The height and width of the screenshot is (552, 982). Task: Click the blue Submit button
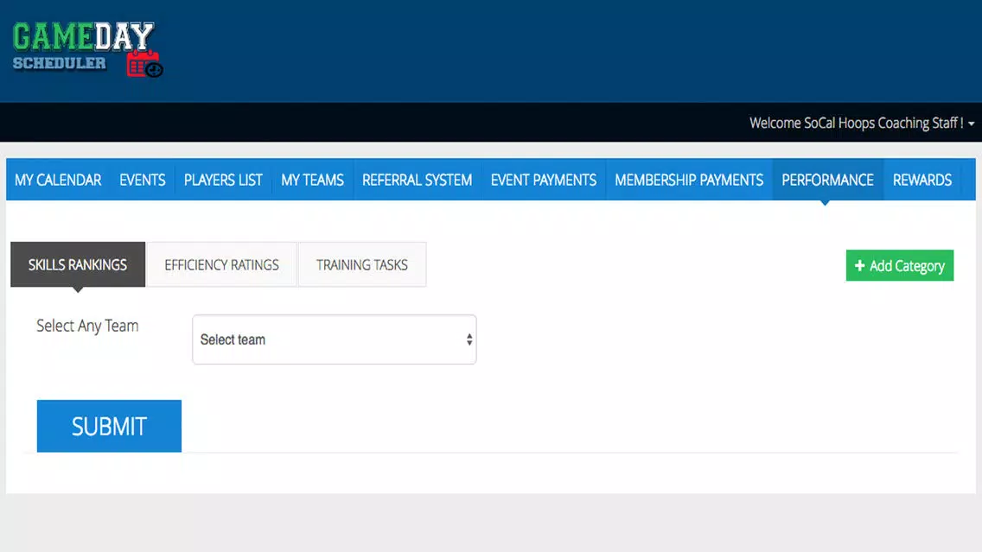(x=109, y=426)
